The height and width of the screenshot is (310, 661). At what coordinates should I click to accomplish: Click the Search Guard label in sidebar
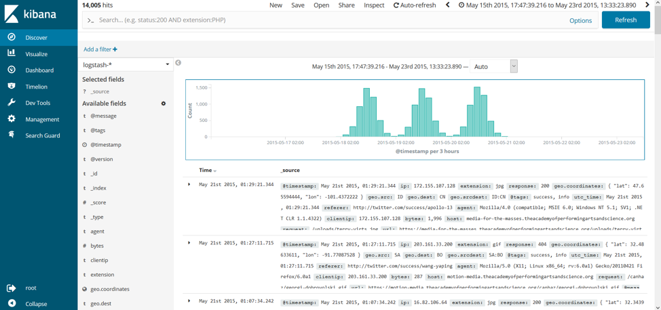[x=43, y=135]
